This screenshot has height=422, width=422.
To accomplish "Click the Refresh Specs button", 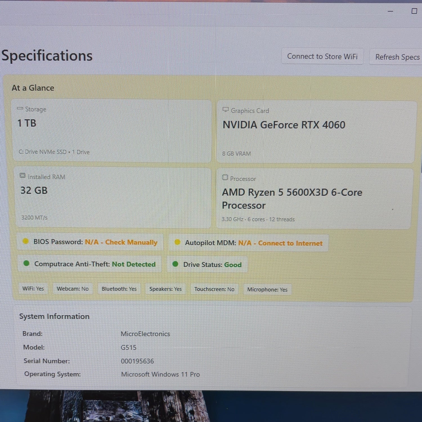I will point(397,57).
